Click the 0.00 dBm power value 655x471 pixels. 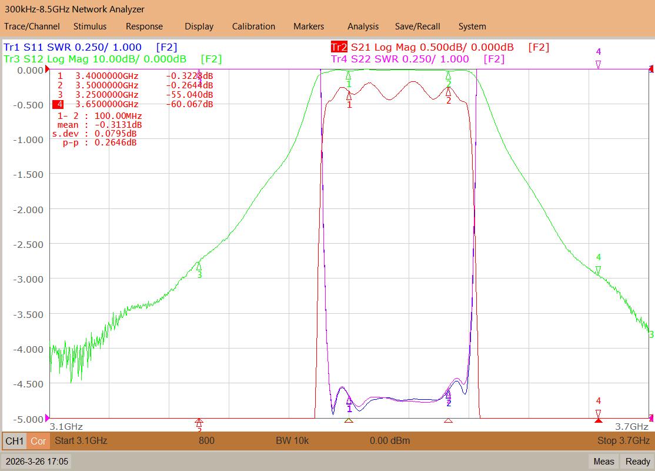(x=390, y=440)
